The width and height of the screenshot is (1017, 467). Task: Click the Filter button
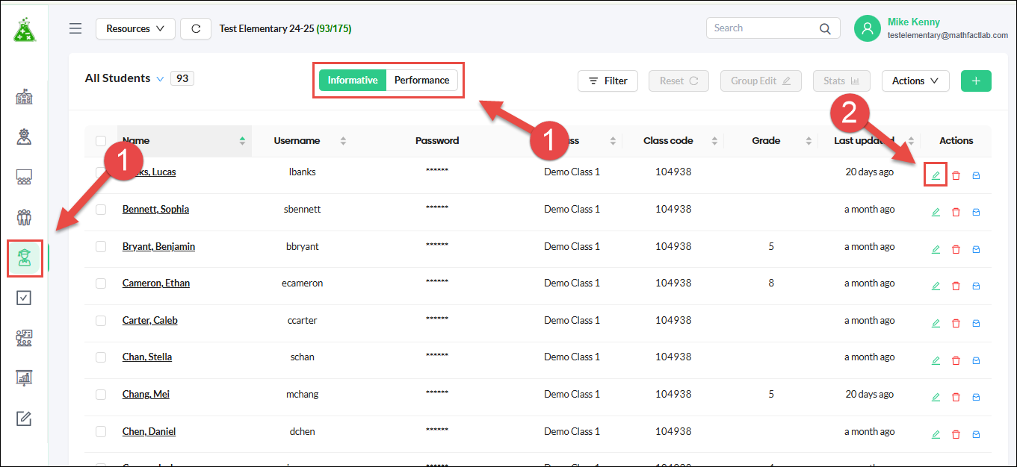click(607, 81)
